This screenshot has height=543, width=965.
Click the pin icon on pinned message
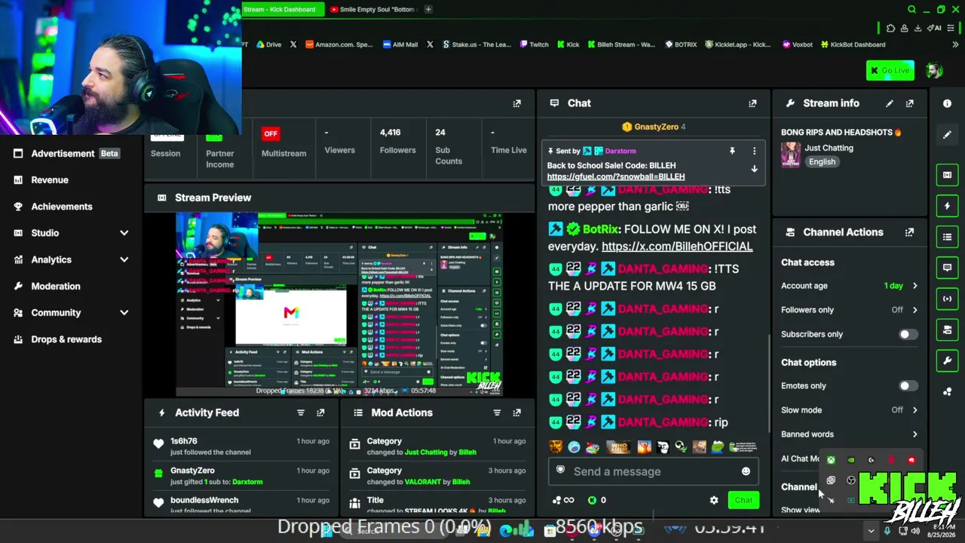pyautogui.click(x=732, y=151)
